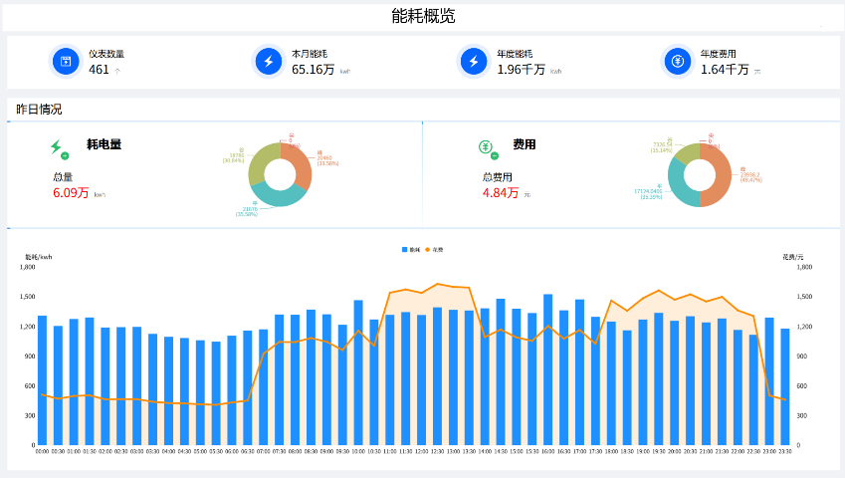Click the 昨日情况 section heading
Image resolution: width=845 pixels, height=478 pixels.
[39, 110]
